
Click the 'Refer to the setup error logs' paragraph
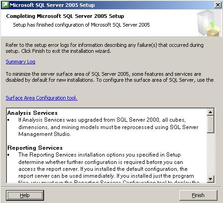pyautogui.click(x=105, y=48)
